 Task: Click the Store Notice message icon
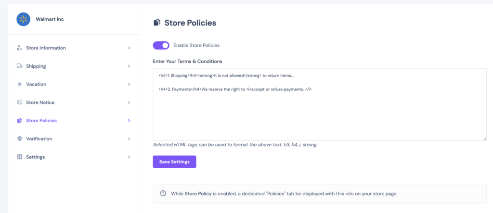19,102
